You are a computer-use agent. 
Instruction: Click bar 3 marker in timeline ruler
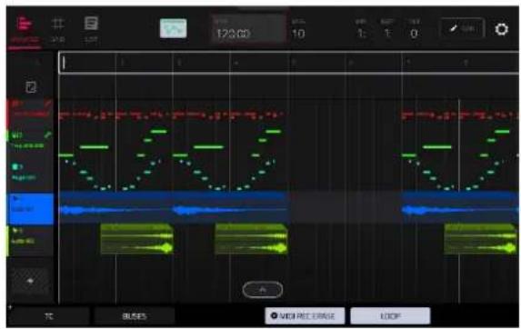[179, 62]
